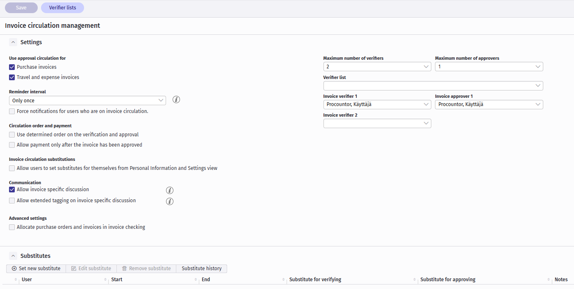Enable Use determined order on verification

point(12,135)
